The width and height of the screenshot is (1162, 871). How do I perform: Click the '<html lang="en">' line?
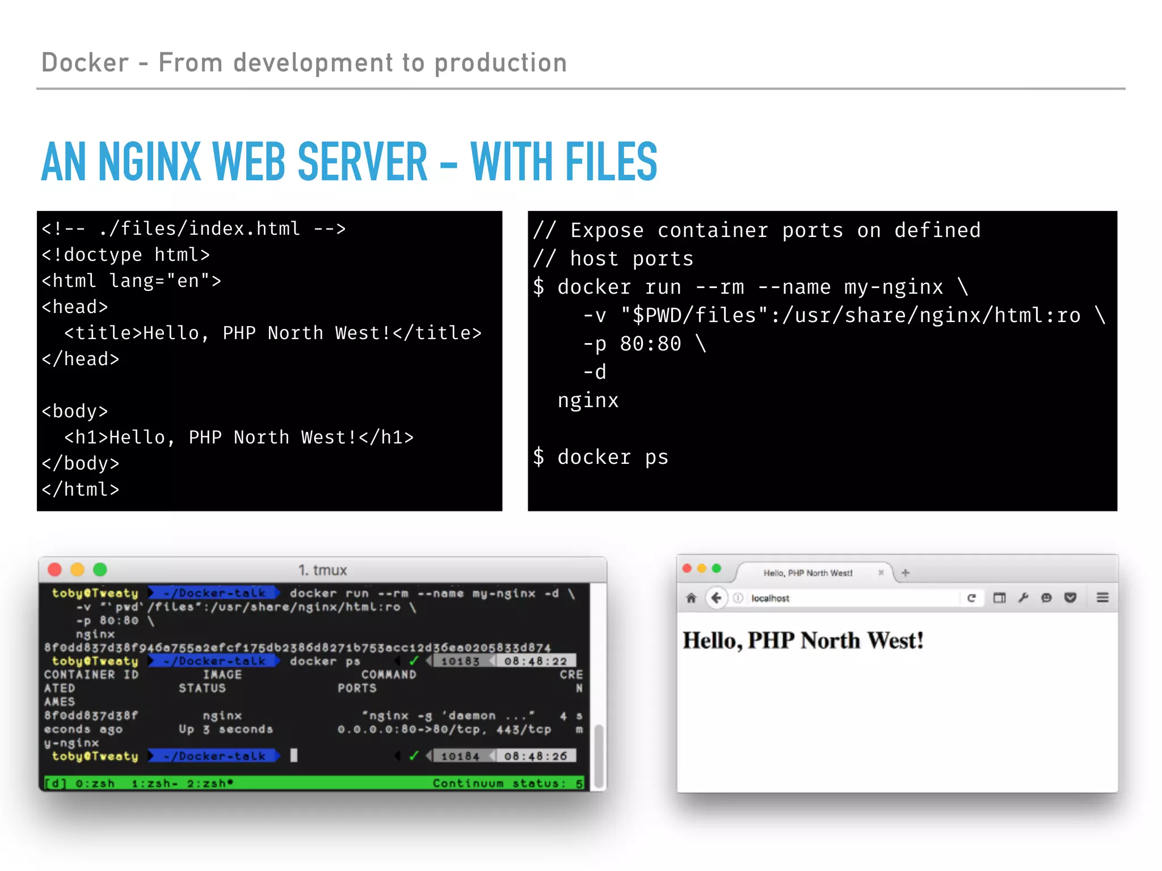coord(131,281)
